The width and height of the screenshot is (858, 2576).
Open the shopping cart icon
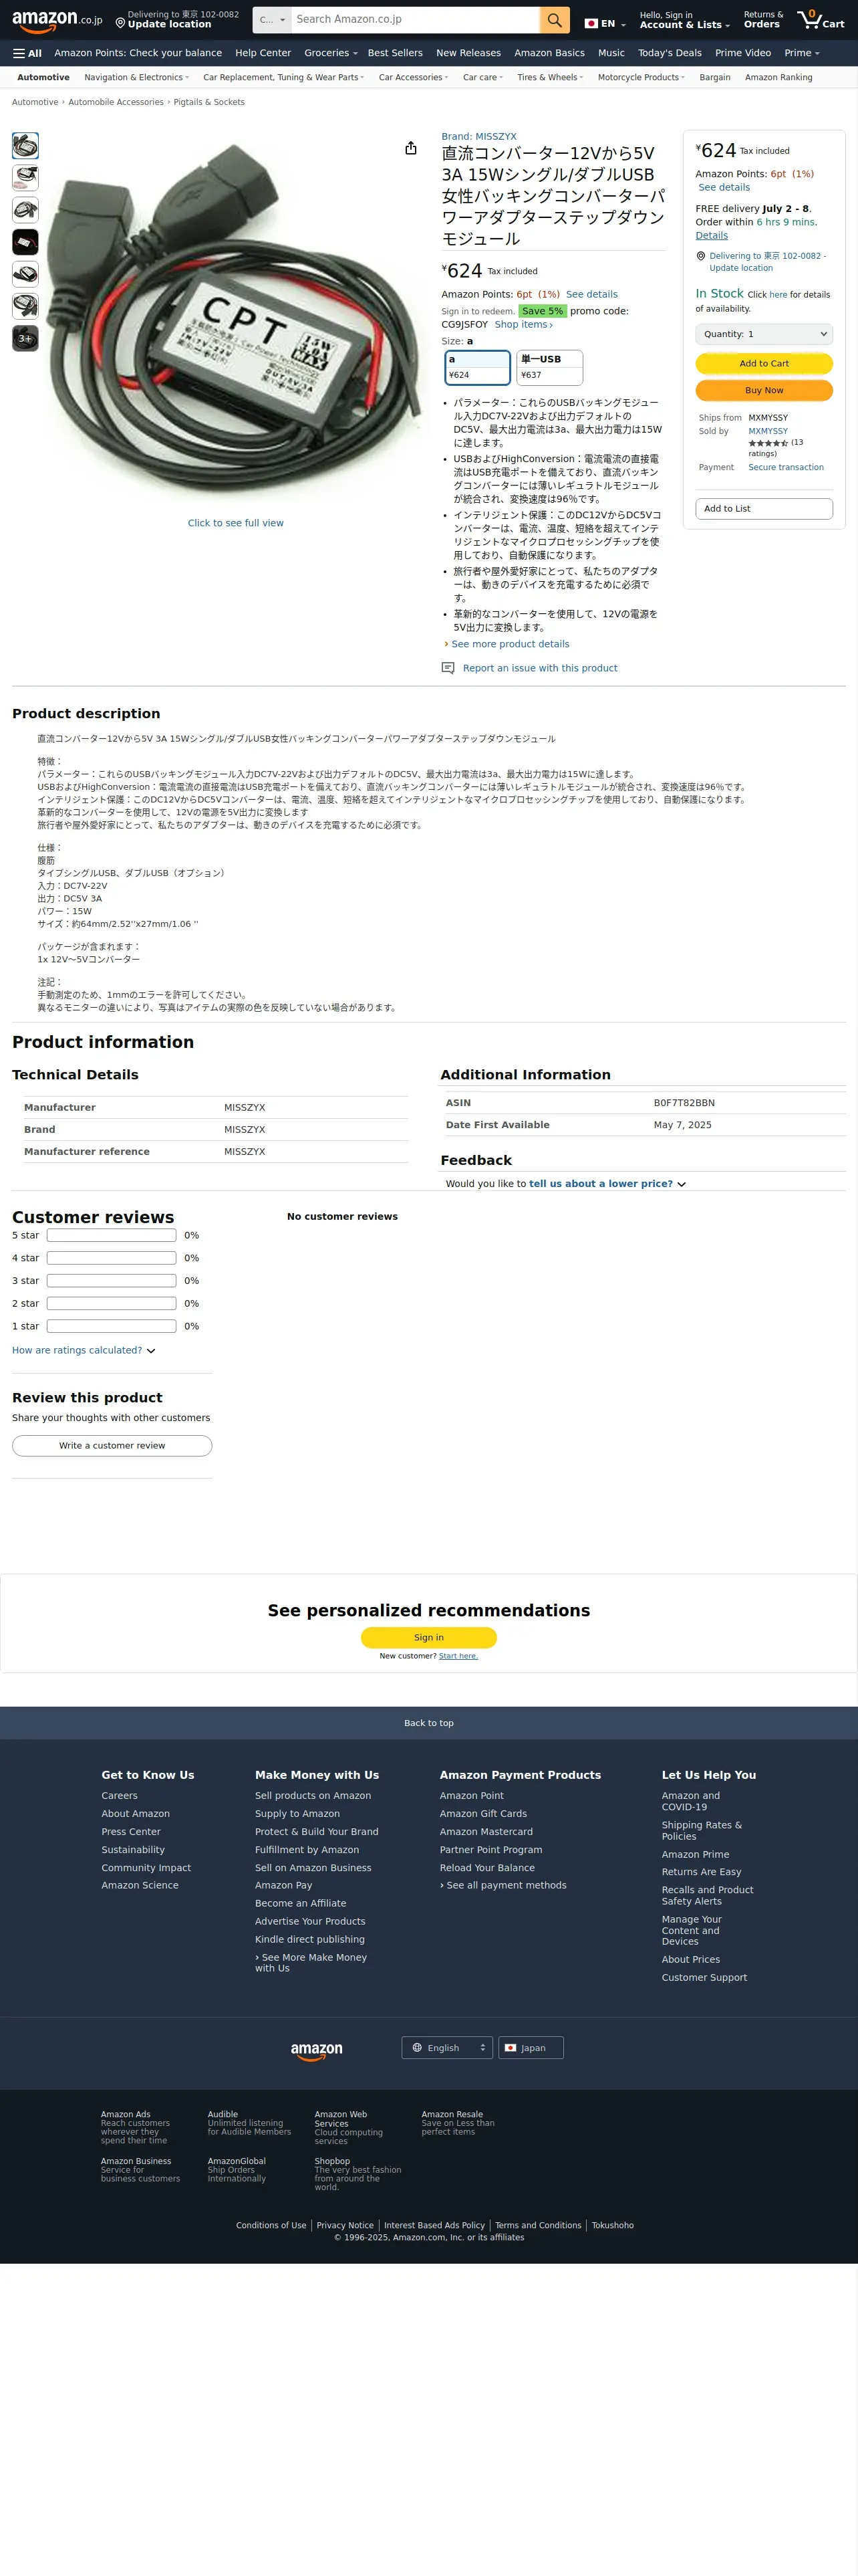[820, 19]
